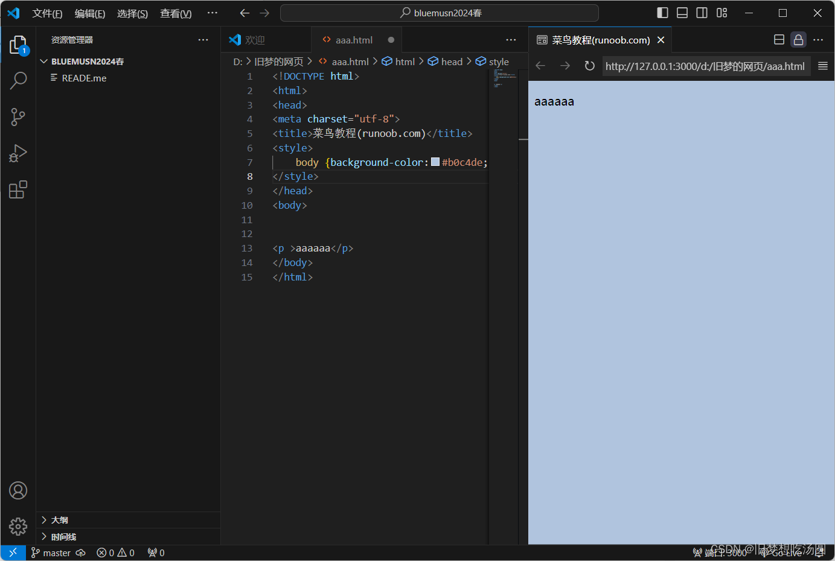Viewport: 835px width, 561px height.
Task: Toggle the preview editor group lock
Action: 798,40
